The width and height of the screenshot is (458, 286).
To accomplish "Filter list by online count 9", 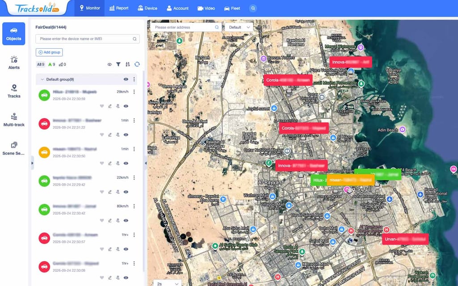I will tap(52, 64).
